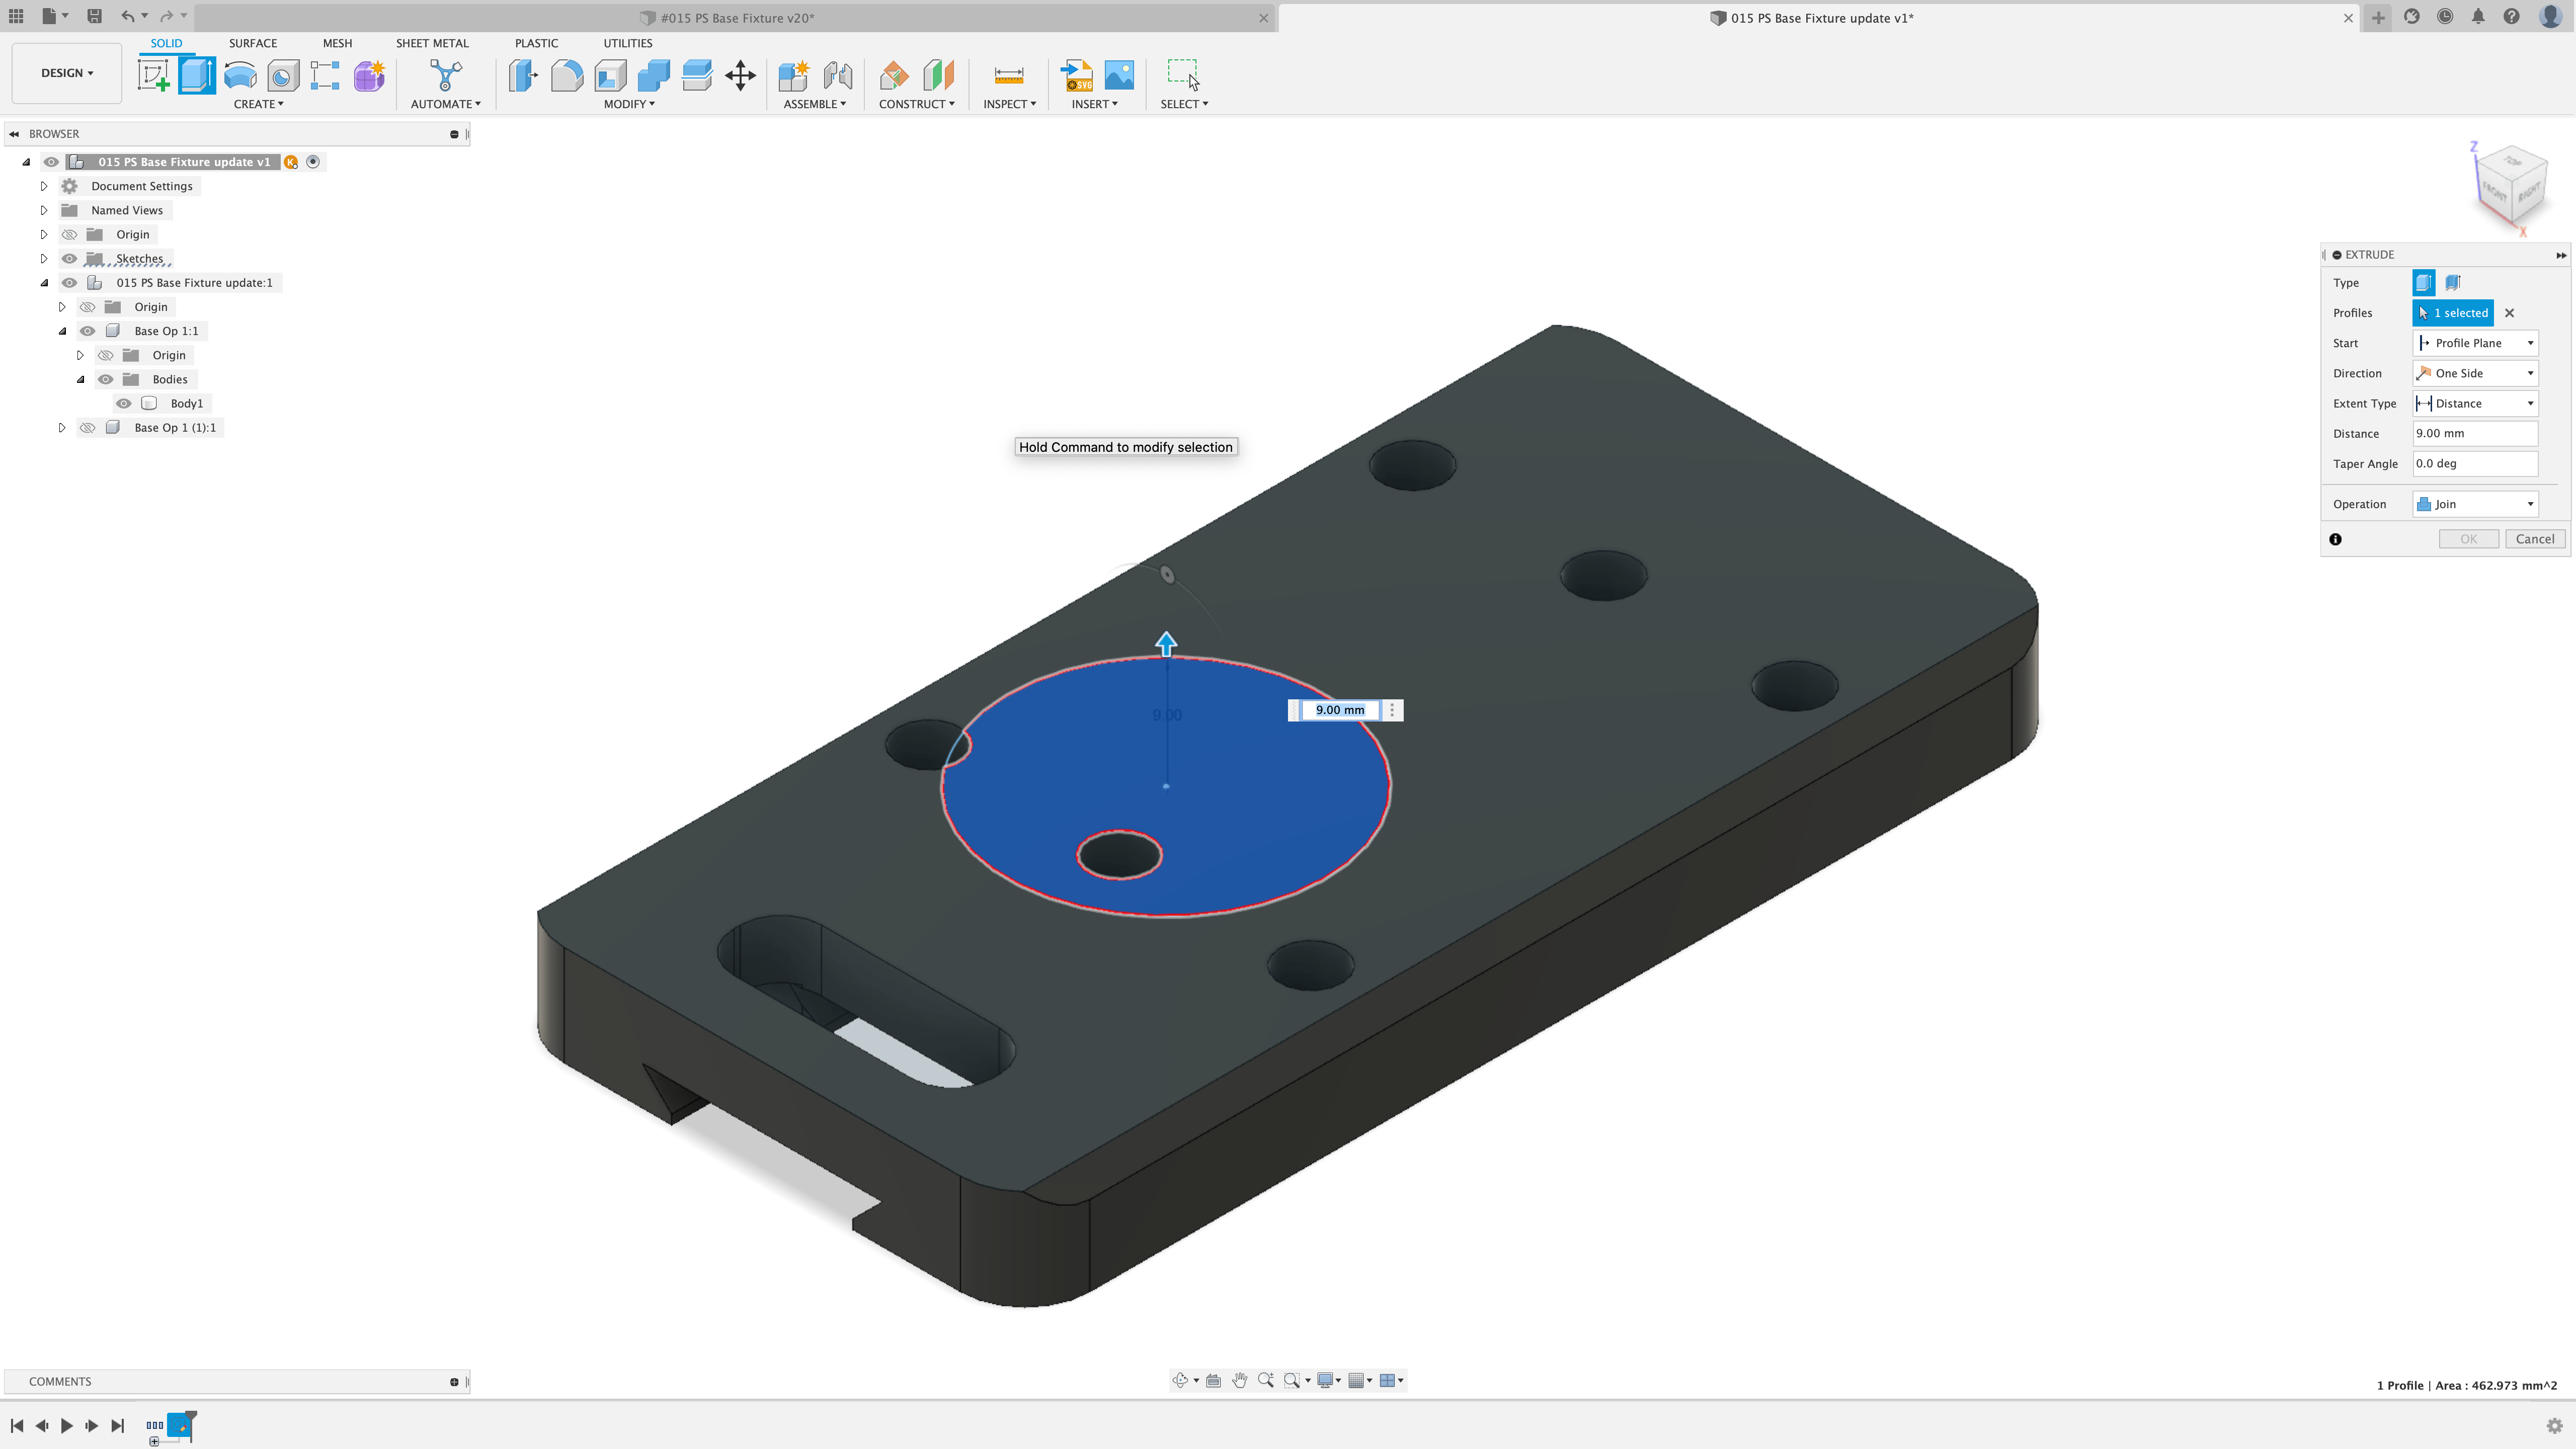2576x1449 pixels.
Task: Toggle visibility of Body1
Action: pyautogui.click(x=123, y=403)
